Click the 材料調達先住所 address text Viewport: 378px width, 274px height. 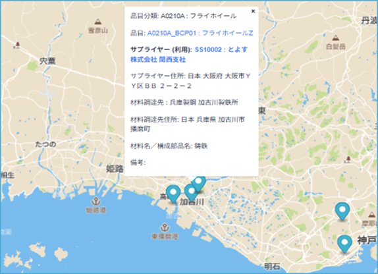[x=188, y=124]
